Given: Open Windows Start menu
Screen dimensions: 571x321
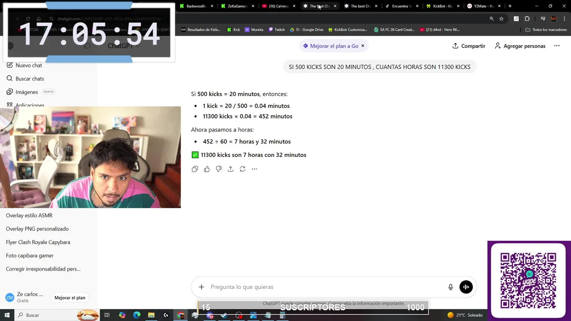Looking at the screenshot, I should 7,315.
